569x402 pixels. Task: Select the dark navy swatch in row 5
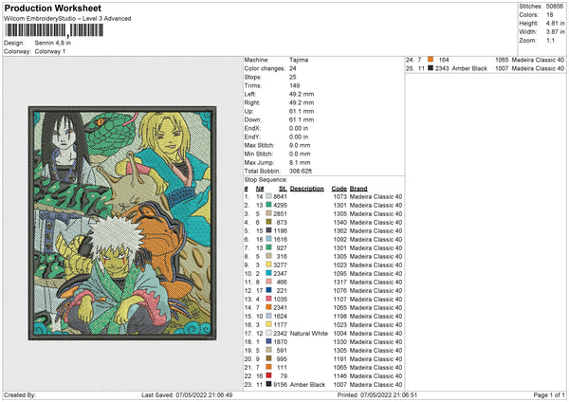pyautogui.click(x=268, y=230)
